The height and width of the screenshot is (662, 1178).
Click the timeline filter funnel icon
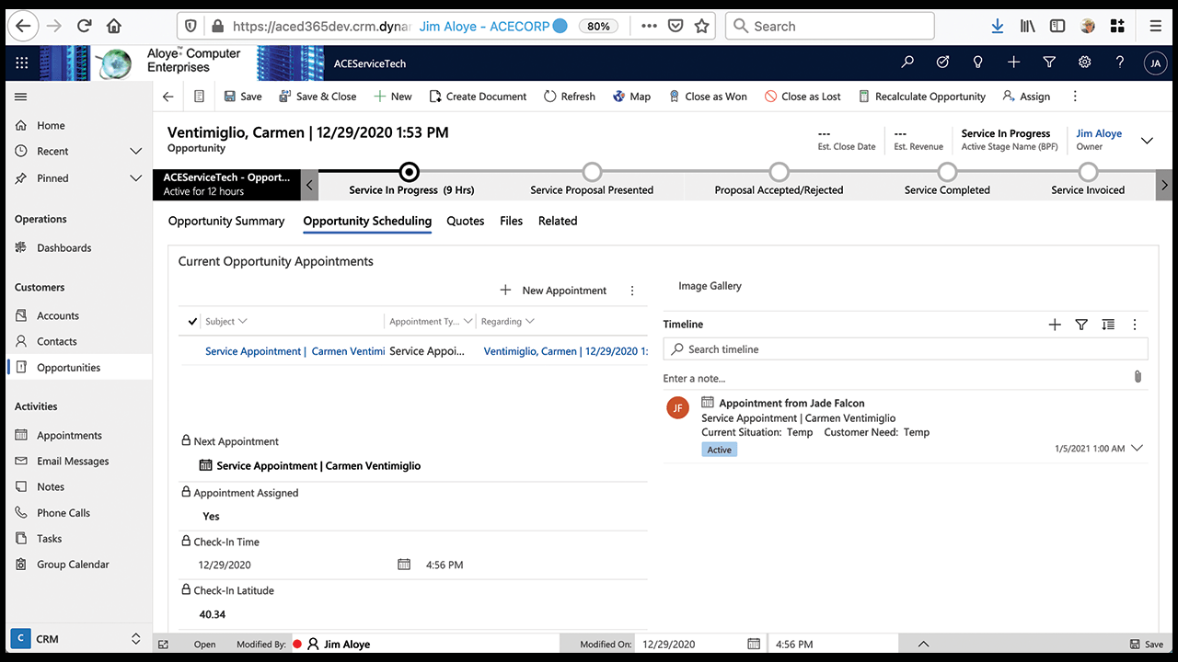click(x=1081, y=325)
